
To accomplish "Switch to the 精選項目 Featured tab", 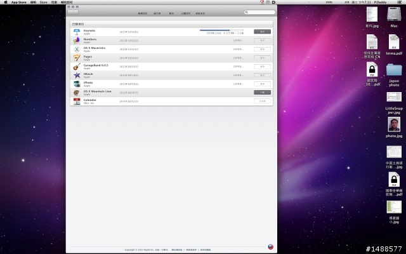I will (143, 13).
